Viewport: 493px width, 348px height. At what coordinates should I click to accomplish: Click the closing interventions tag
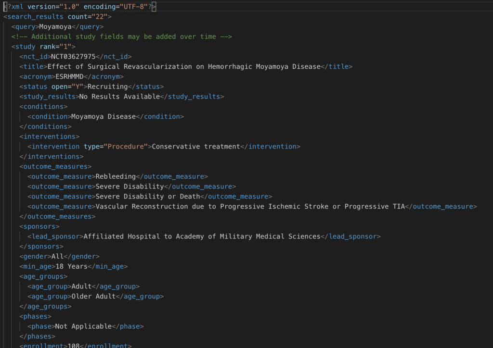click(x=51, y=157)
